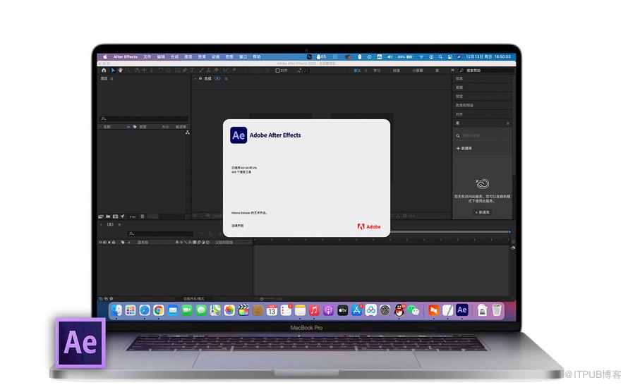Click the library search field
The width and height of the screenshot is (628, 385).
pos(483,135)
